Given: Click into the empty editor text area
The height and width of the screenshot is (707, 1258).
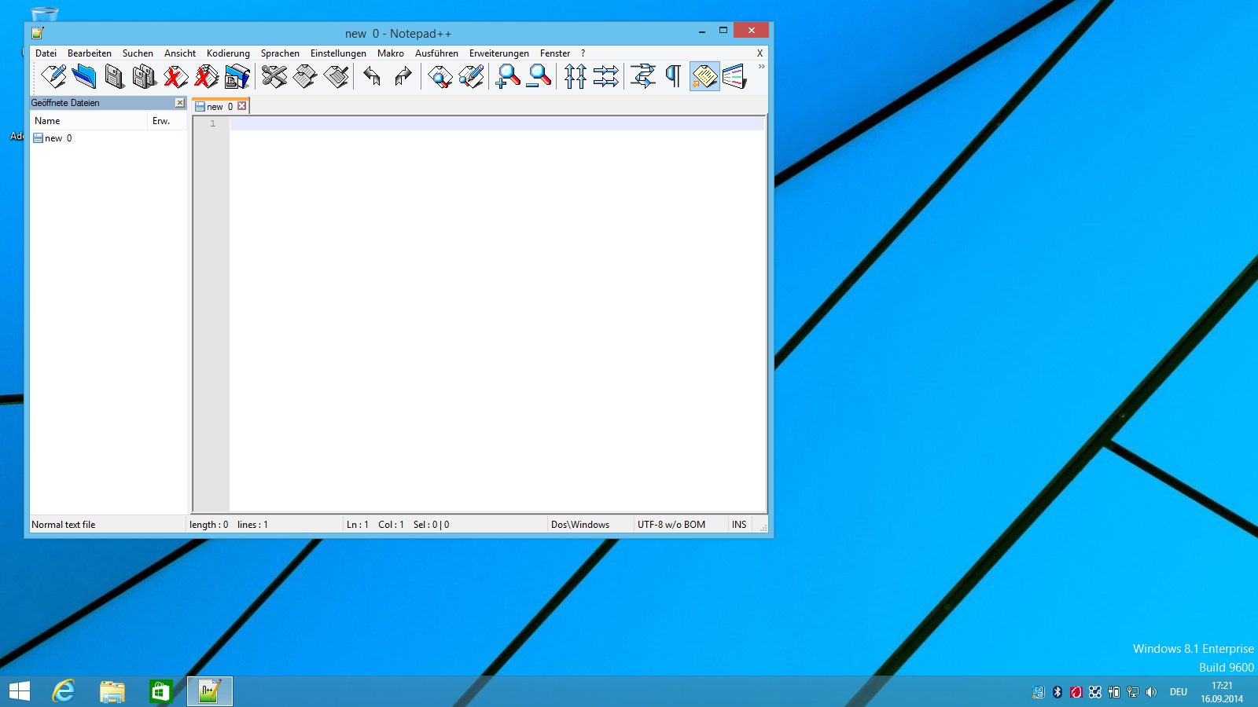Looking at the screenshot, I should pyautogui.click(x=497, y=314).
